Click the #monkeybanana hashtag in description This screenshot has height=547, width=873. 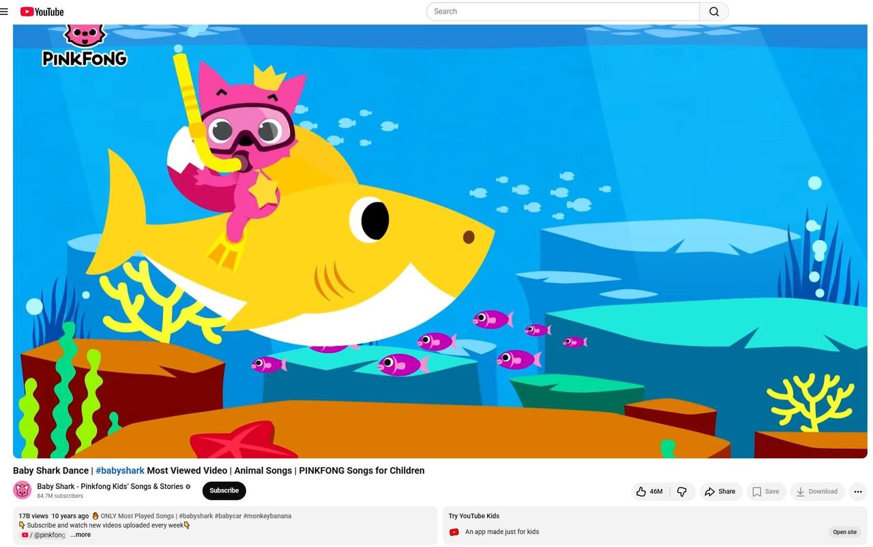coord(267,516)
